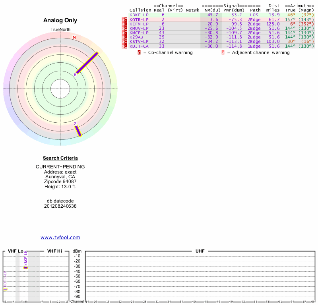This screenshot has height=305, width=318.
Task: Select the KBKF-LP callsign in the table
Action: pos(139,15)
